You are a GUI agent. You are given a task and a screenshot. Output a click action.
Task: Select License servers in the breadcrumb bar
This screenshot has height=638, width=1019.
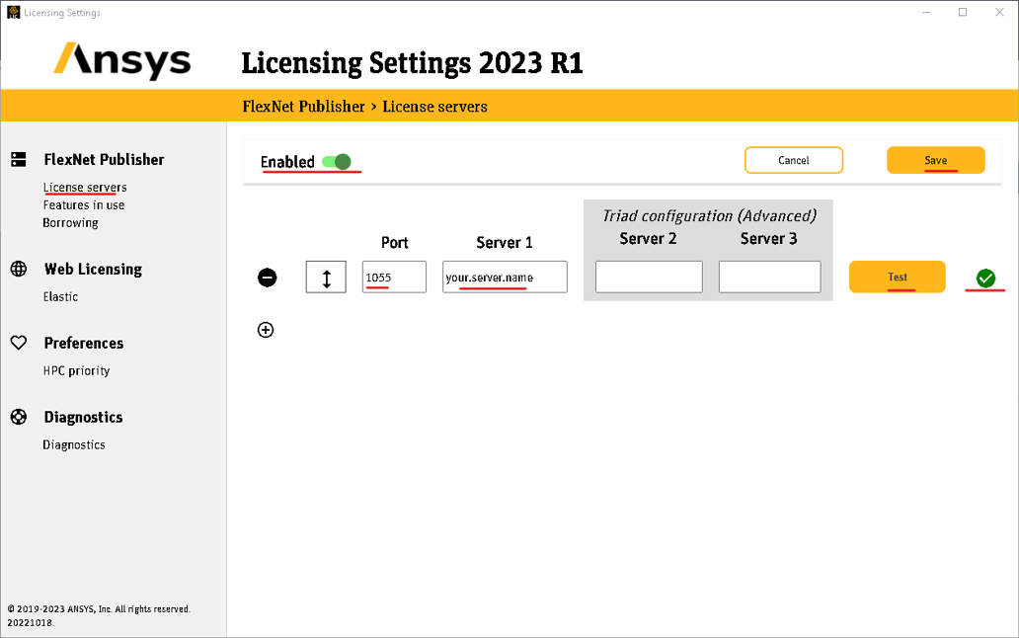click(x=434, y=106)
